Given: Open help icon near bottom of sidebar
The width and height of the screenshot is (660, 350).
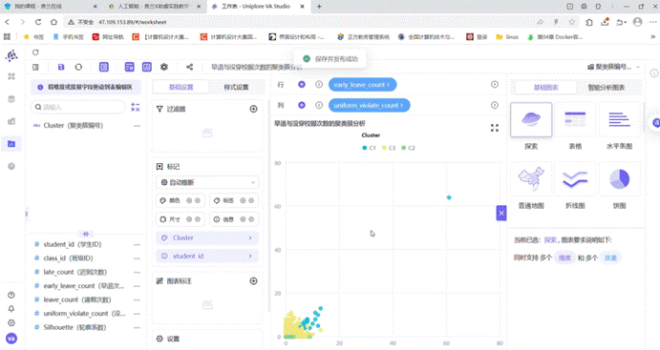Looking at the screenshot, I should pos(11,295).
